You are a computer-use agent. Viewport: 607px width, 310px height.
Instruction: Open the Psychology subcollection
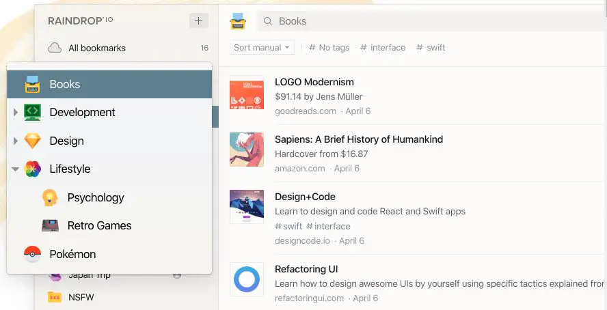[x=96, y=197]
